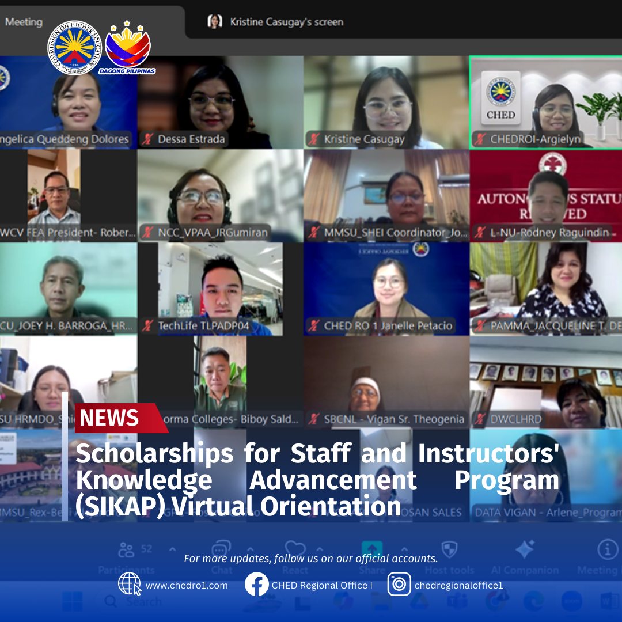This screenshot has width=622, height=622.
Task: Select the highlighted CHEDROI-Argielyn video tile
Action: pyautogui.click(x=546, y=103)
